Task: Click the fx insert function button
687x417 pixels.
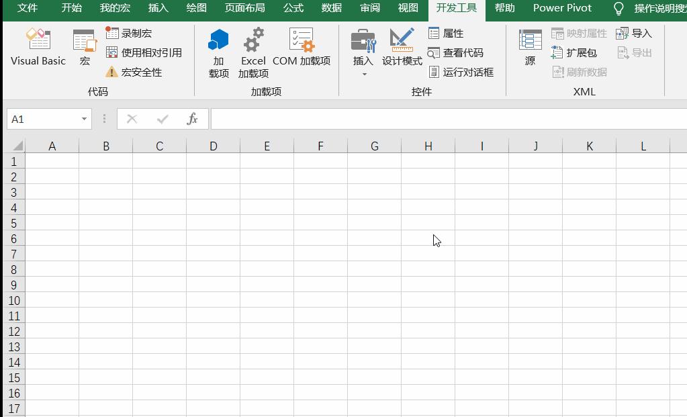Action: pos(193,119)
